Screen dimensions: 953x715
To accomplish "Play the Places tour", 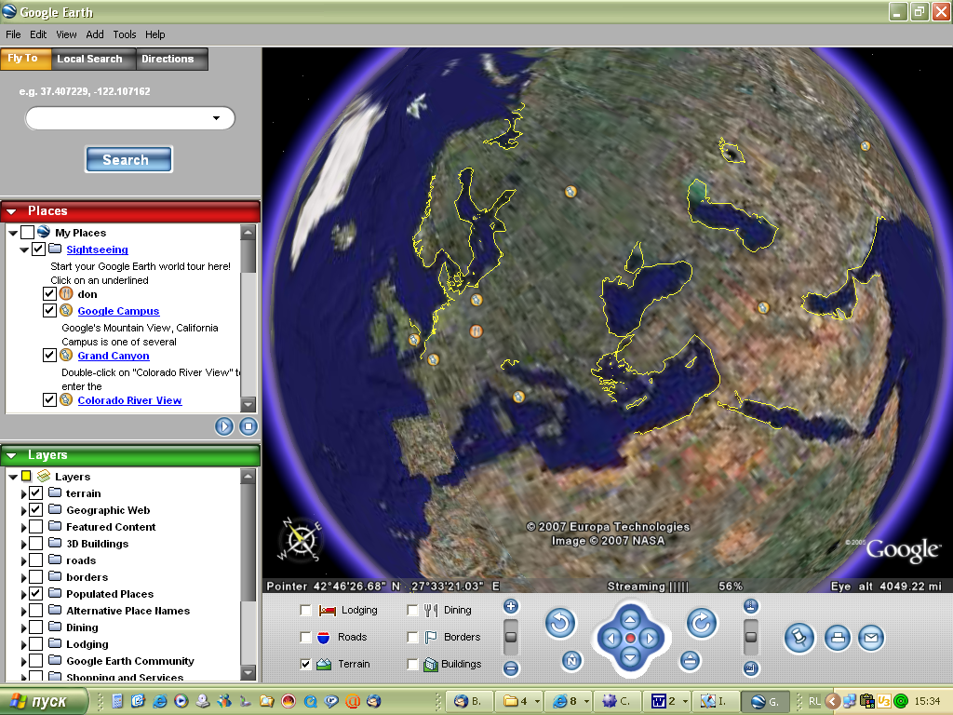I will (224, 426).
